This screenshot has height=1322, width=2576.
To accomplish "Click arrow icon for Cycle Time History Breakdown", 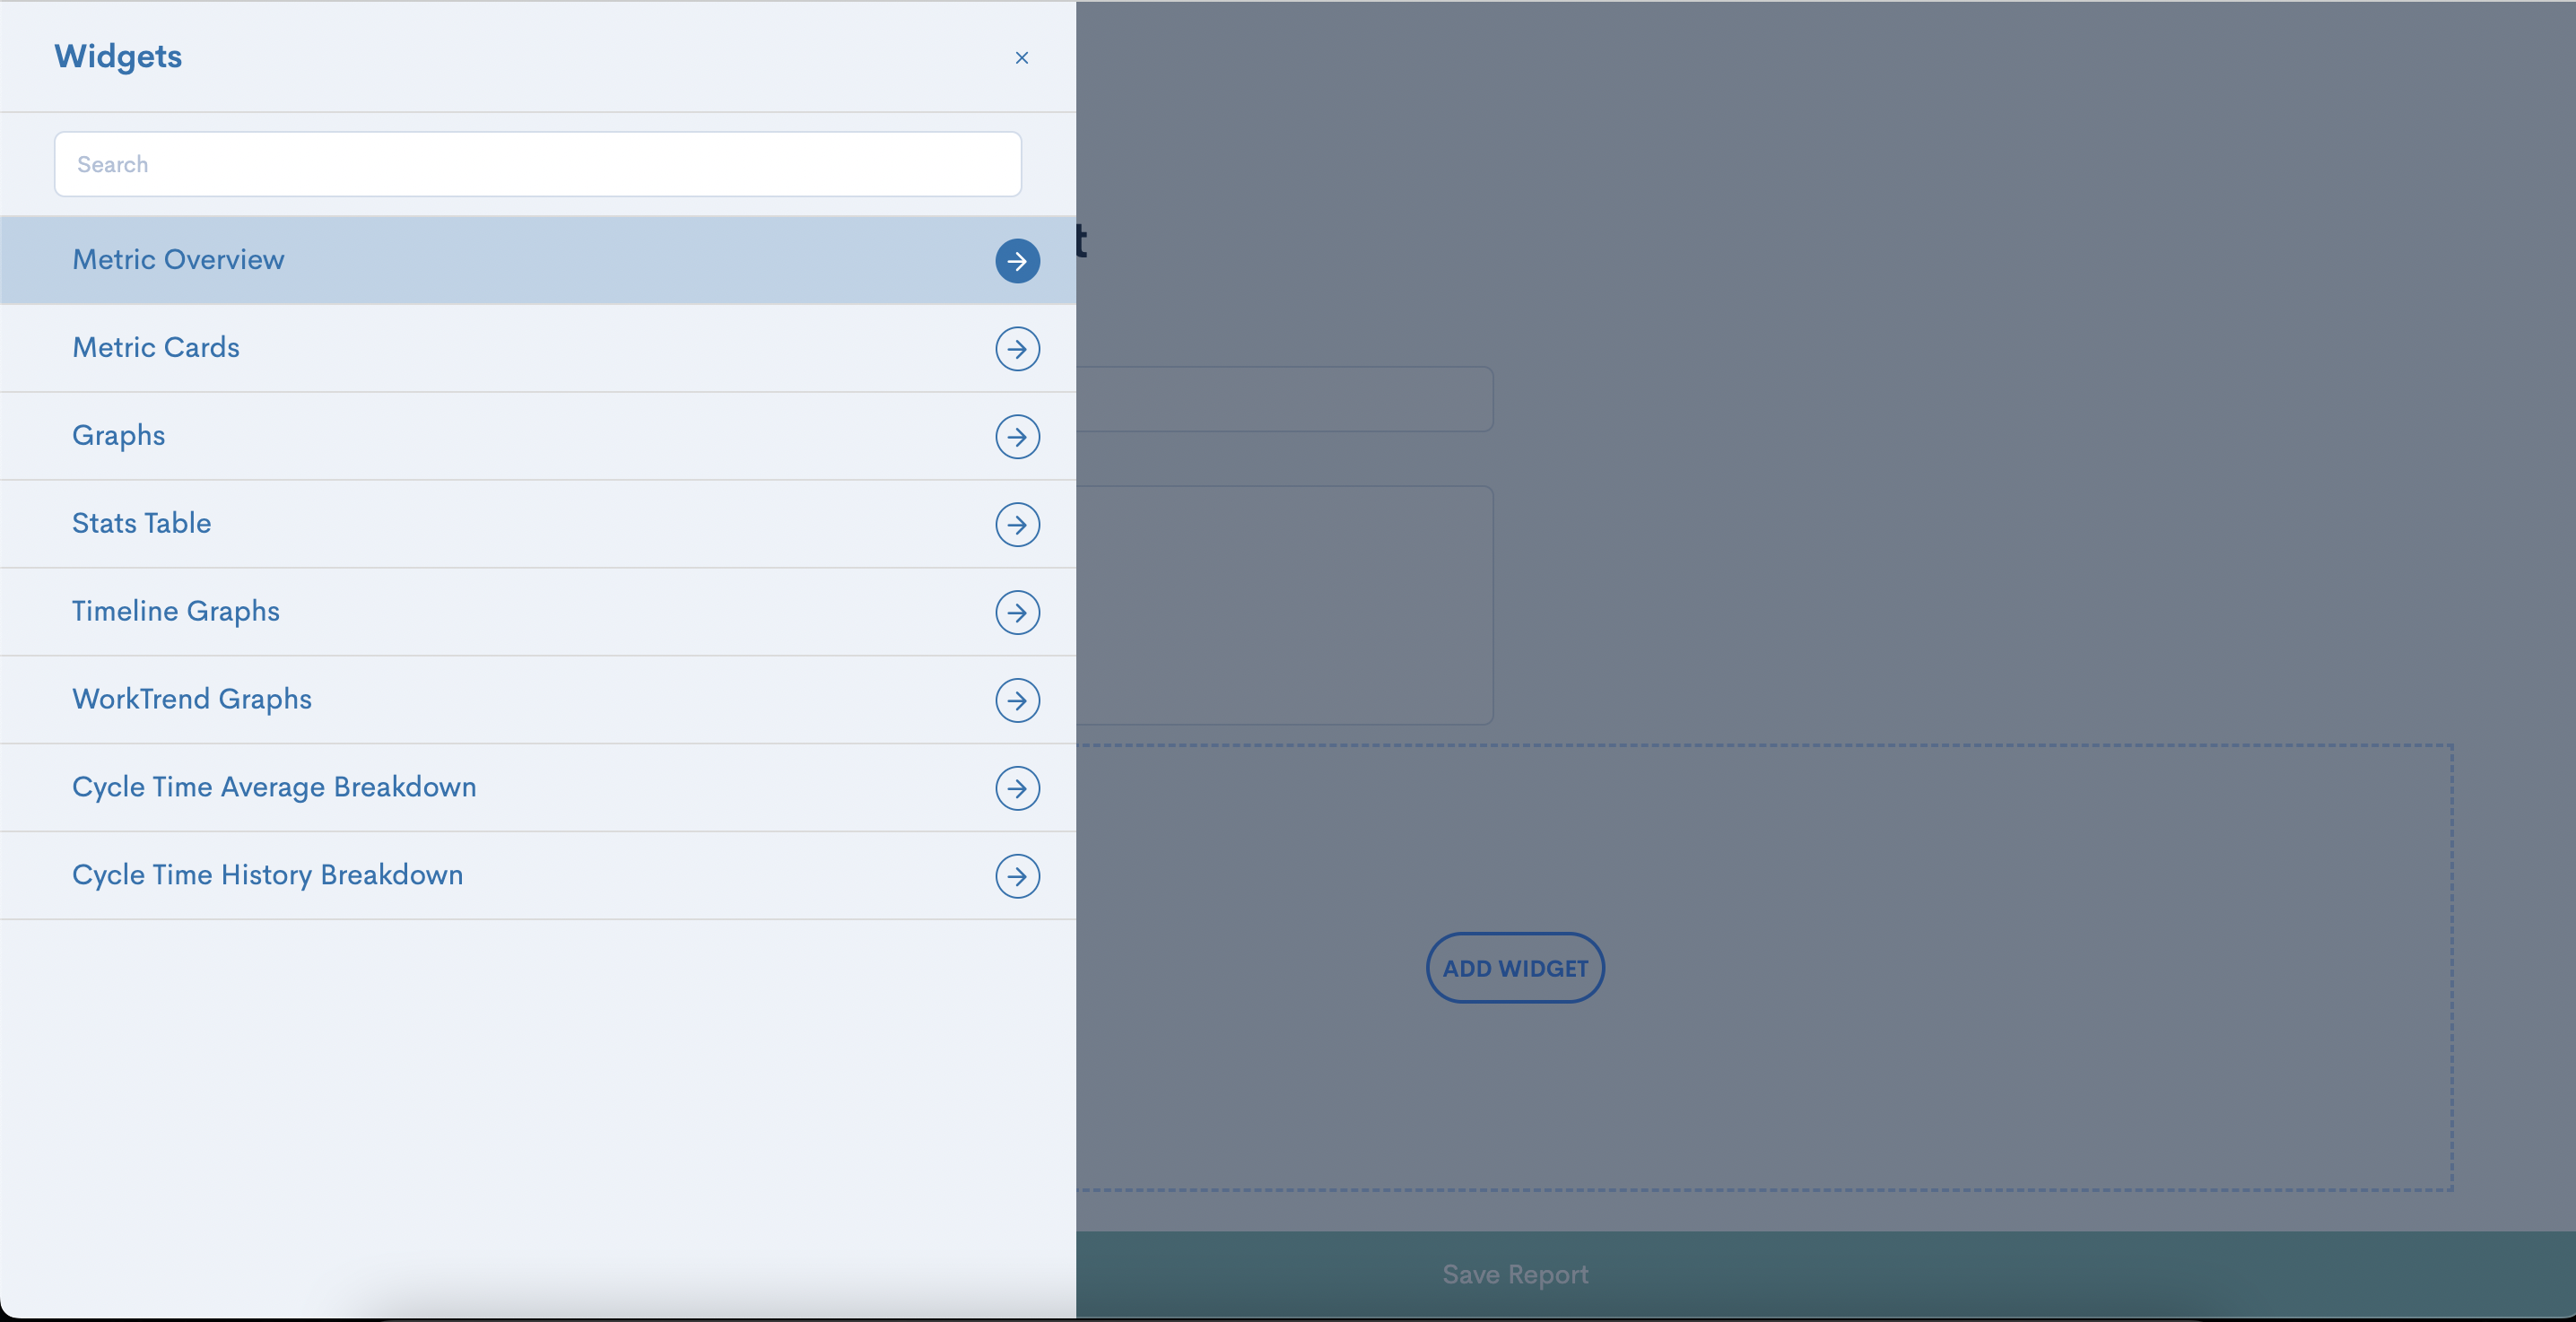I will click(x=1017, y=876).
